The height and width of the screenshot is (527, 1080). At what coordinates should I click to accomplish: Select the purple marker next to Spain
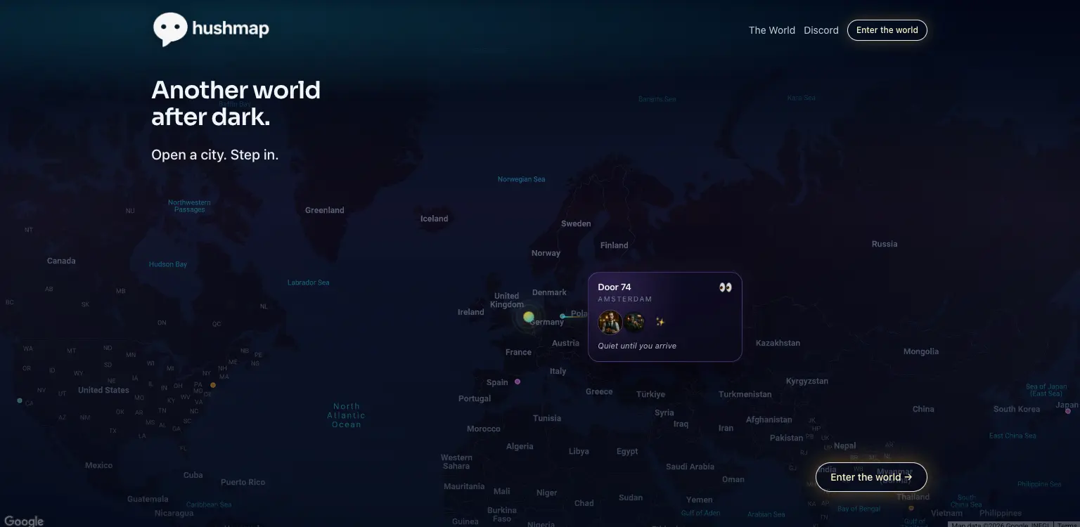tap(517, 382)
